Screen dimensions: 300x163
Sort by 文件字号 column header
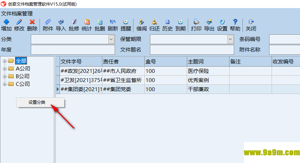pyautogui.click(x=81, y=61)
